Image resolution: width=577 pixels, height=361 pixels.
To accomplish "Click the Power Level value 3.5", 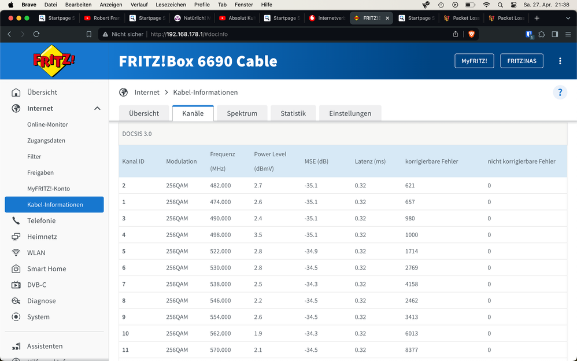I will tap(258, 235).
